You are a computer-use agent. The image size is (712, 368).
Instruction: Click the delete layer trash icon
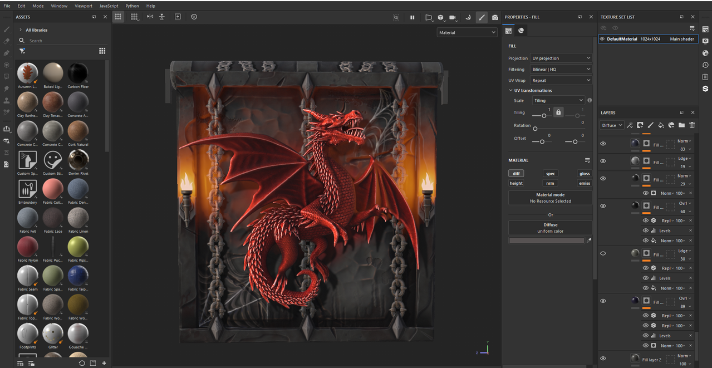pyautogui.click(x=692, y=125)
